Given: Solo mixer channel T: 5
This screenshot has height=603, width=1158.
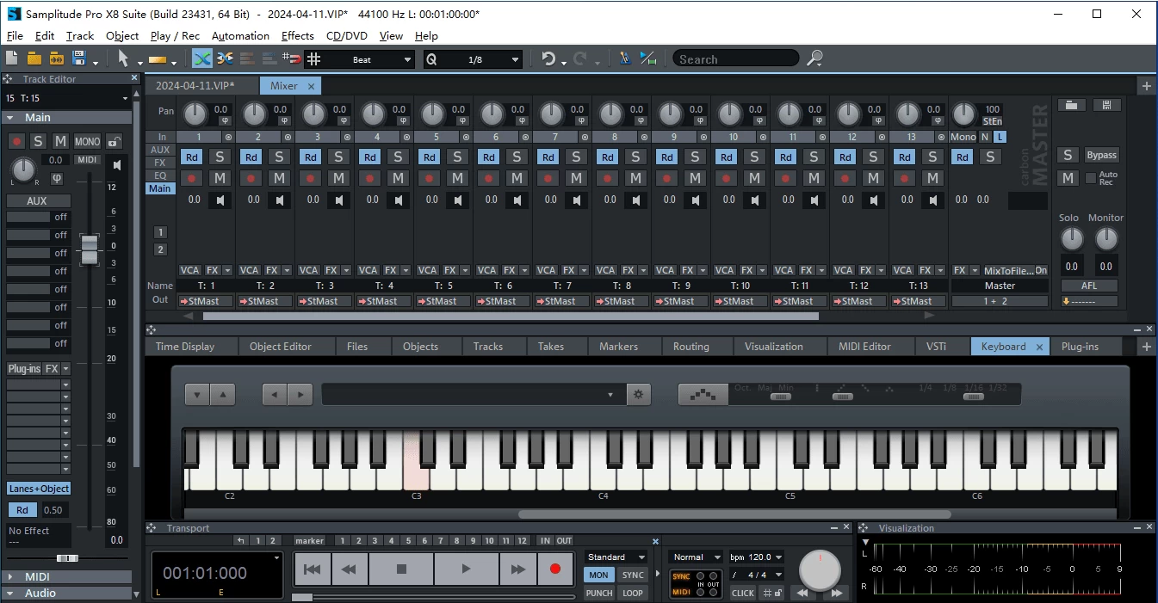Looking at the screenshot, I should pos(457,157).
